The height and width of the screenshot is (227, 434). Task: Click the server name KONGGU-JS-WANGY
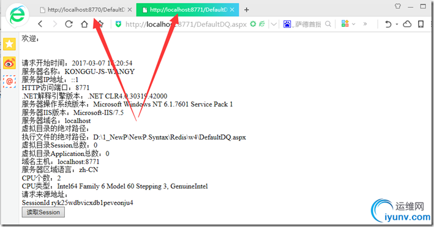coord(100,72)
